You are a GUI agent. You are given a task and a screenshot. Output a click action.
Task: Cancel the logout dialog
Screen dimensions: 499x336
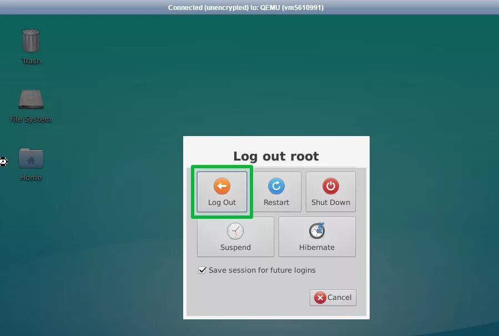[x=333, y=298]
